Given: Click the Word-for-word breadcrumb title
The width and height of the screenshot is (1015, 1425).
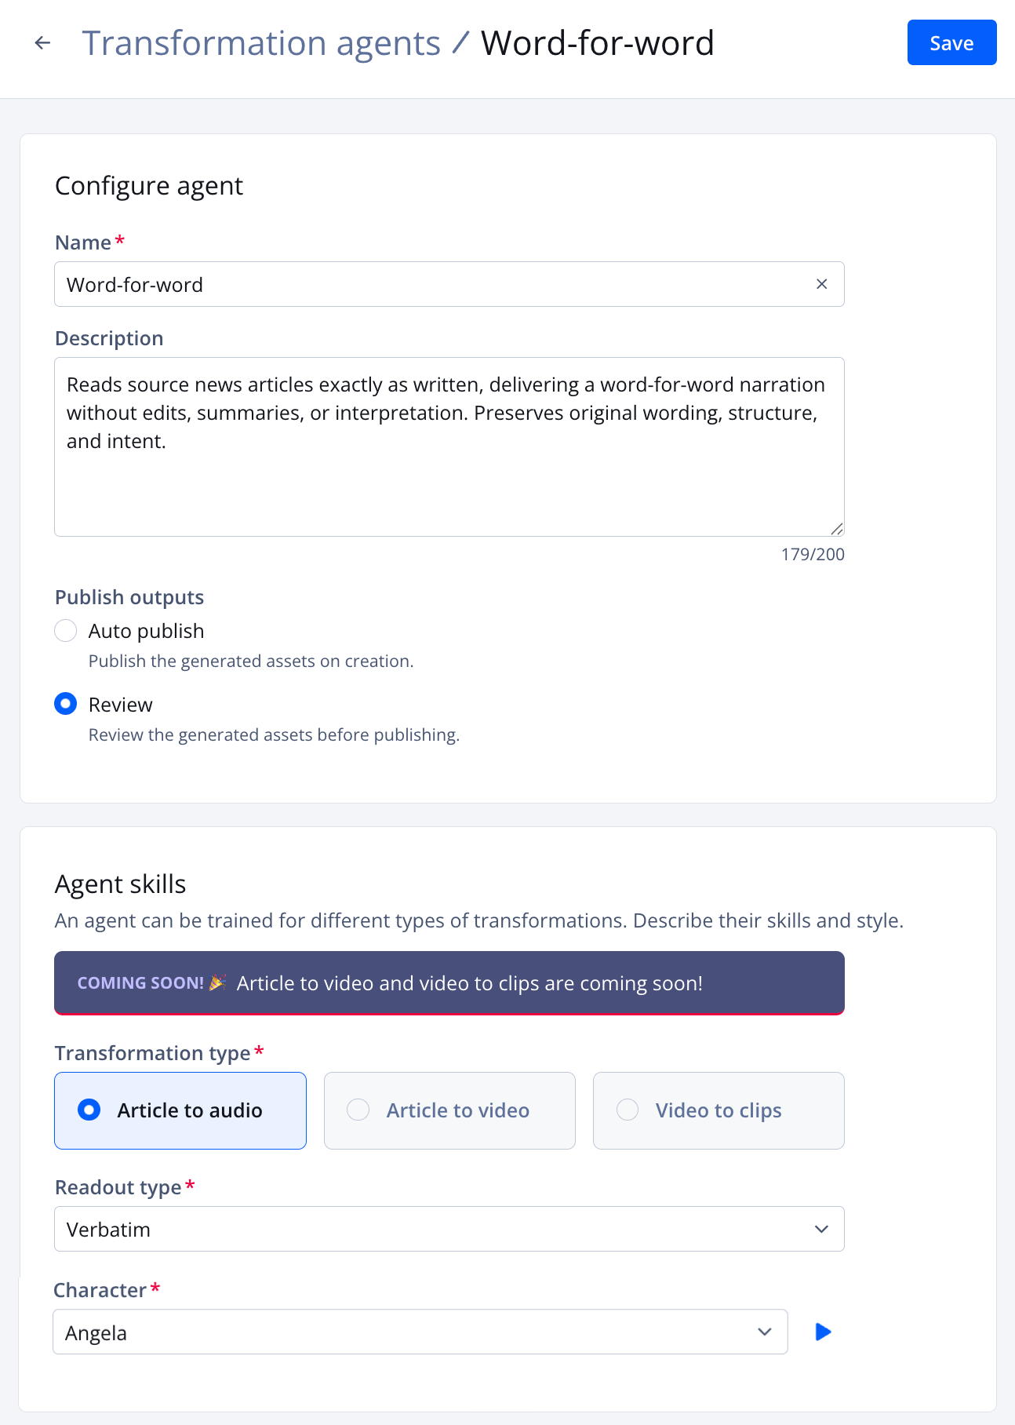Looking at the screenshot, I should click(x=598, y=42).
